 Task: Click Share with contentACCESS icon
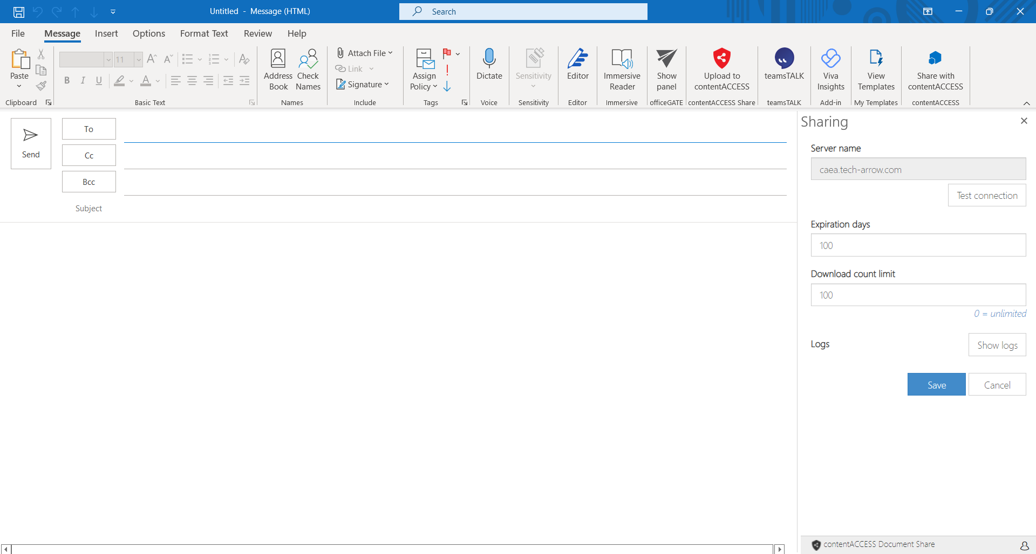click(935, 58)
